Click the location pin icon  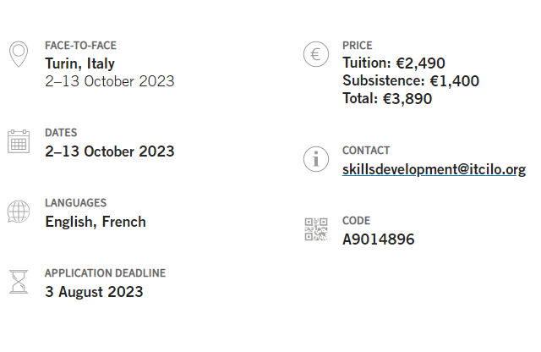(18, 55)
